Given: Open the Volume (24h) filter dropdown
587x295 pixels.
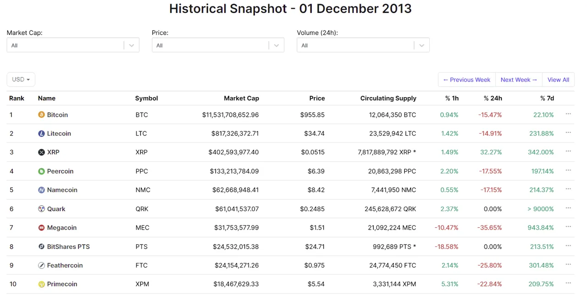Looking at the screenshot, I should click(363, 45).
